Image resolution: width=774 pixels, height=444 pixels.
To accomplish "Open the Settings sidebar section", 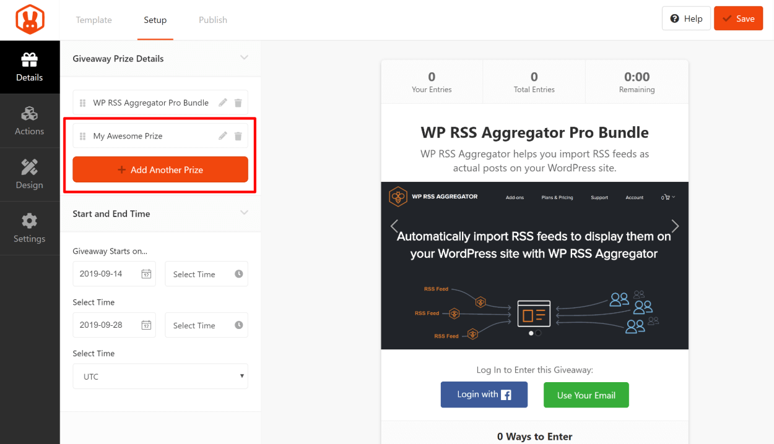I will point(30,229).
